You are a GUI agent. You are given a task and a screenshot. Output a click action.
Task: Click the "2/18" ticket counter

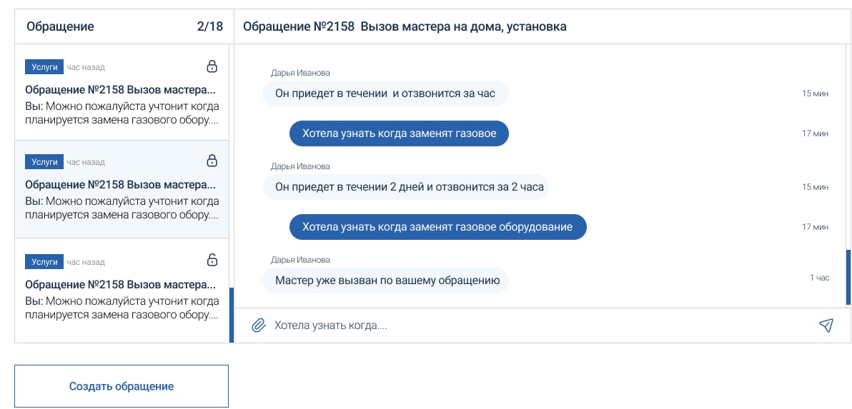[209, 26]
